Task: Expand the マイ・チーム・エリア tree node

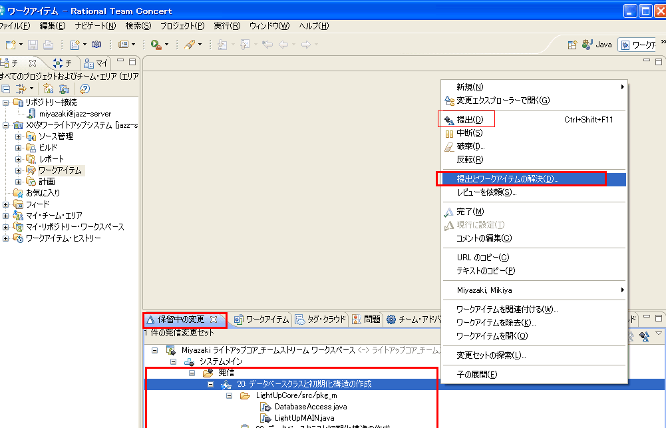Action: coord(6,216)
